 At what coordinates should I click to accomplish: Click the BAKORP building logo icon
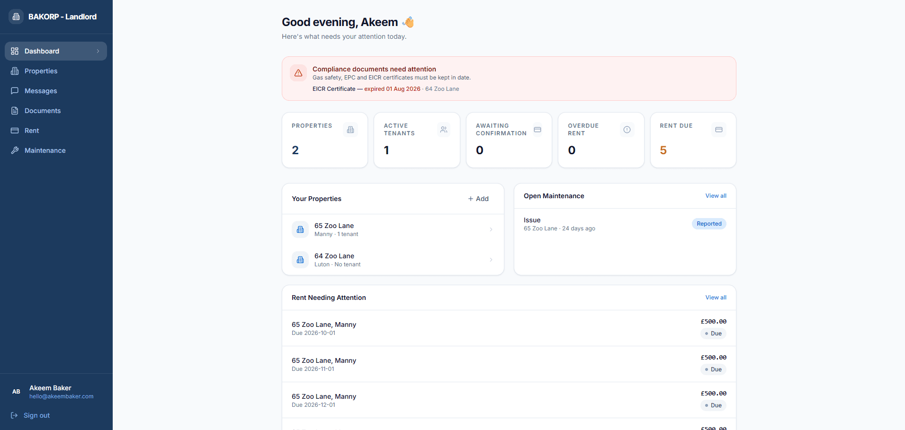[x=16, y=17]
